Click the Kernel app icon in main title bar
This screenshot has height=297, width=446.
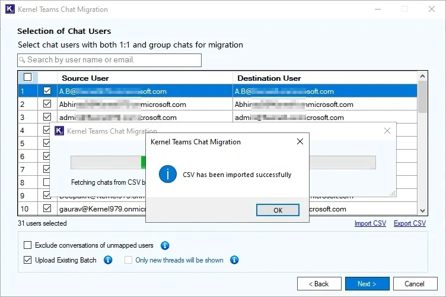[10, 9]
